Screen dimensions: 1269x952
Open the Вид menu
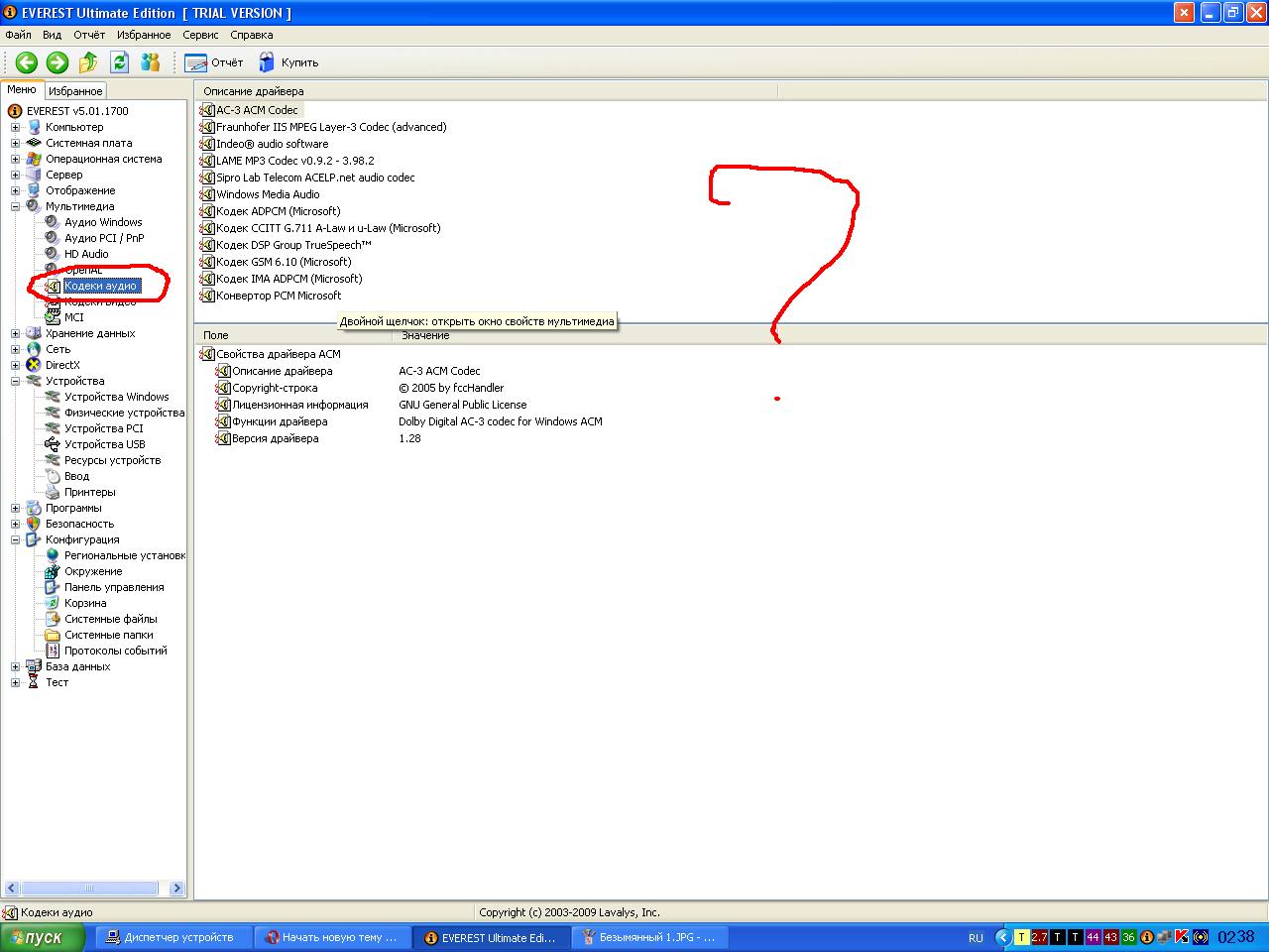point(52,35)
